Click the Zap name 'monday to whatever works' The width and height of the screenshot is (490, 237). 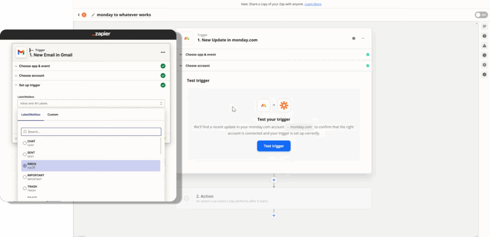coord(124,15)
